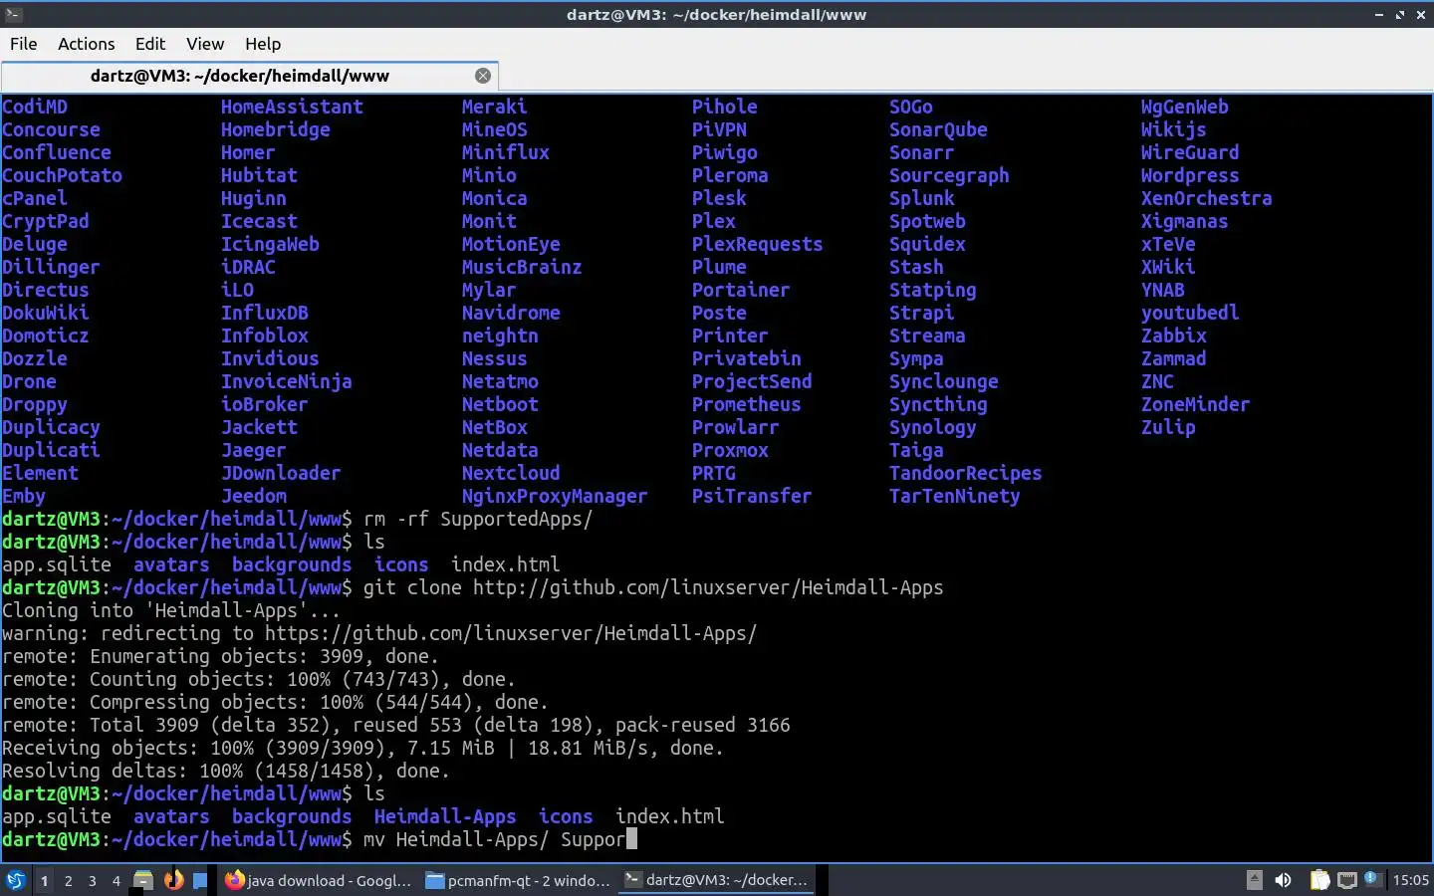Click the Plex directory name
This screenshot has width=1434, height=896.
(714, 221)
